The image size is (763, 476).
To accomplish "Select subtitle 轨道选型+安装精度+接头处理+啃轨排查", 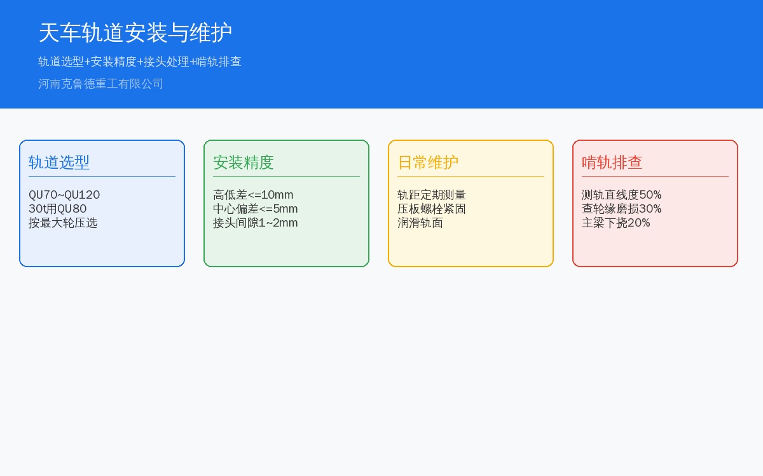I will click(x=140, y=62).
